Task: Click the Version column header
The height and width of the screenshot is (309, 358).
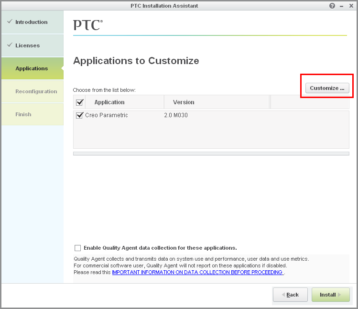Action: [217, 102]
